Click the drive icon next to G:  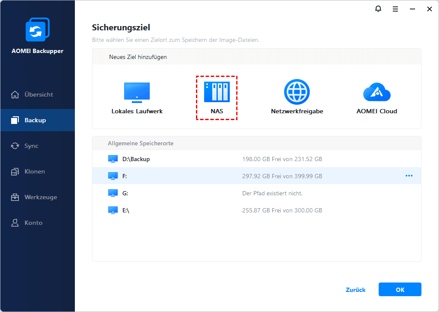[x=113, y=193]
